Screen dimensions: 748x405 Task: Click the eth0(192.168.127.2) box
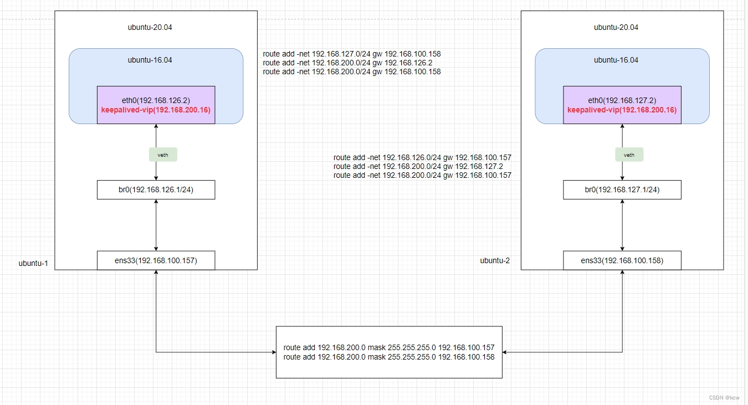[x=622, y=105]
